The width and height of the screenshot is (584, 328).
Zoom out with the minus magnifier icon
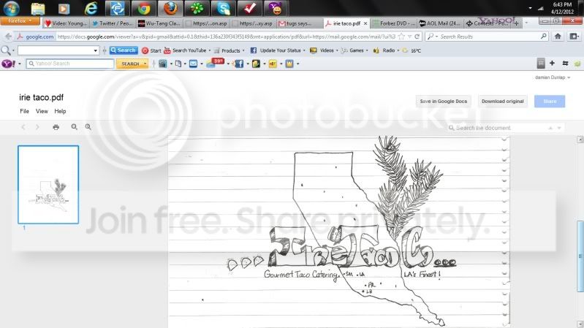pyautogui.click(x=74, y=127)
